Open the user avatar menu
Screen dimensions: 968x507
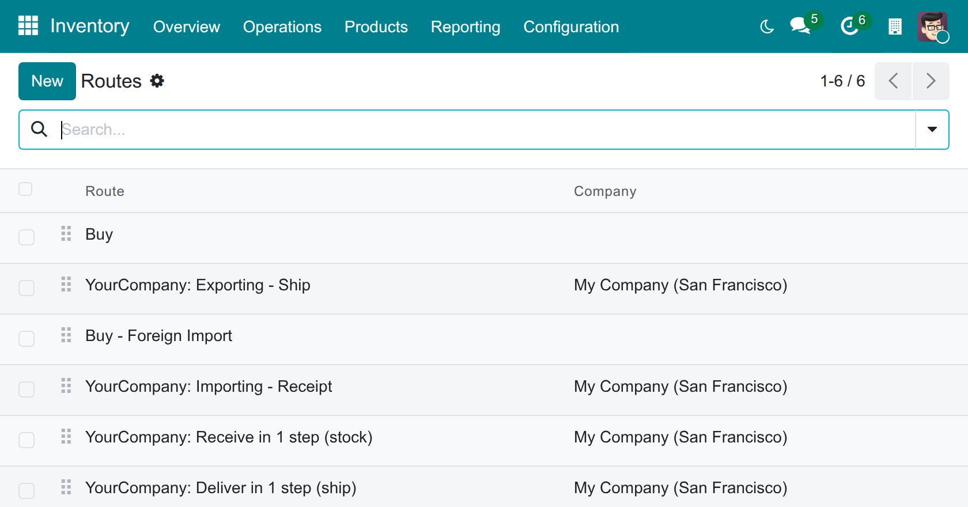(x=932, y=27)
